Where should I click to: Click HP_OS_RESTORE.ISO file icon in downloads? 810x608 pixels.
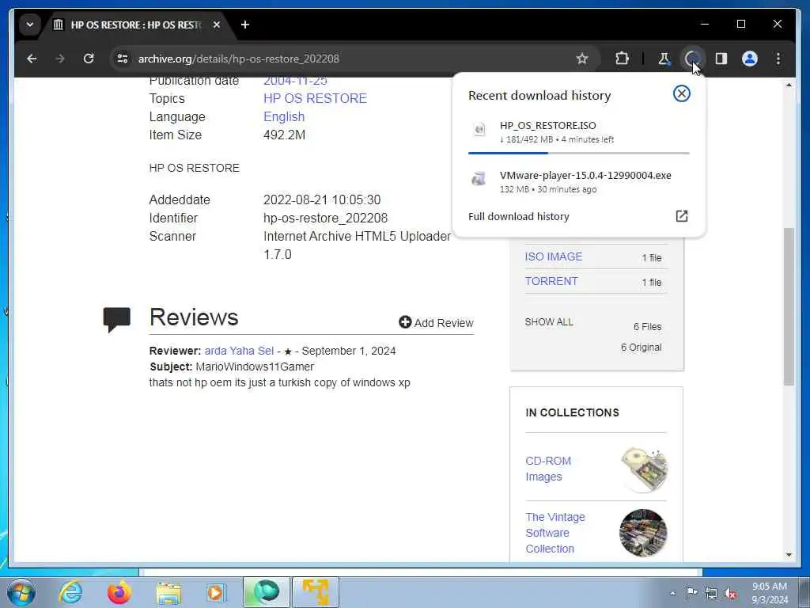tap(479, 129)
